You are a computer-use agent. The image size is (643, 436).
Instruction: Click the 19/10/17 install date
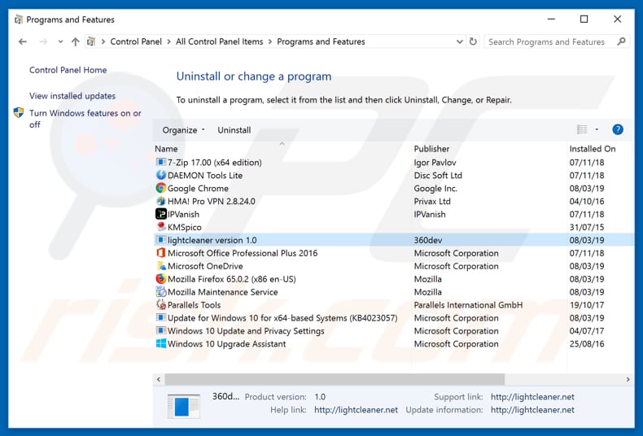tap(587, 305)
